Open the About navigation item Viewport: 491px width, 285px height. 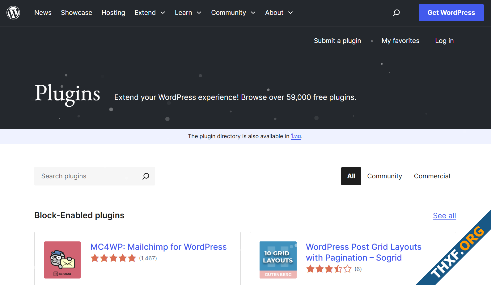(x=274, y=13)
